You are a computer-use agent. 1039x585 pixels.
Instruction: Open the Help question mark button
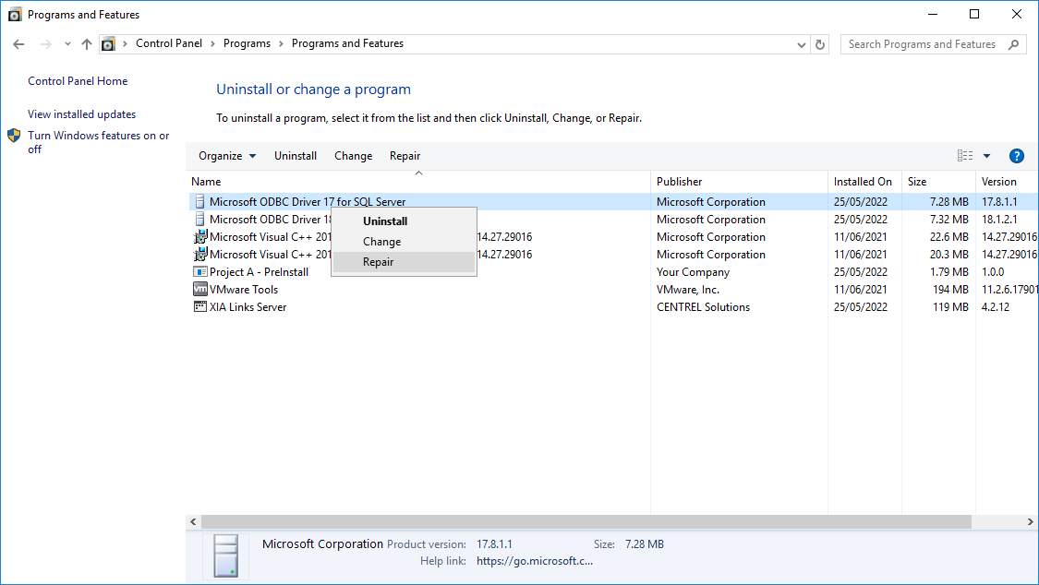click(1016, 156)
